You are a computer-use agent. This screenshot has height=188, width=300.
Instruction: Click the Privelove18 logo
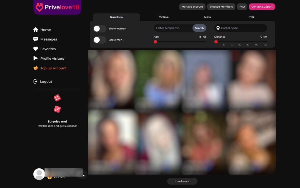tap(57, 7)
